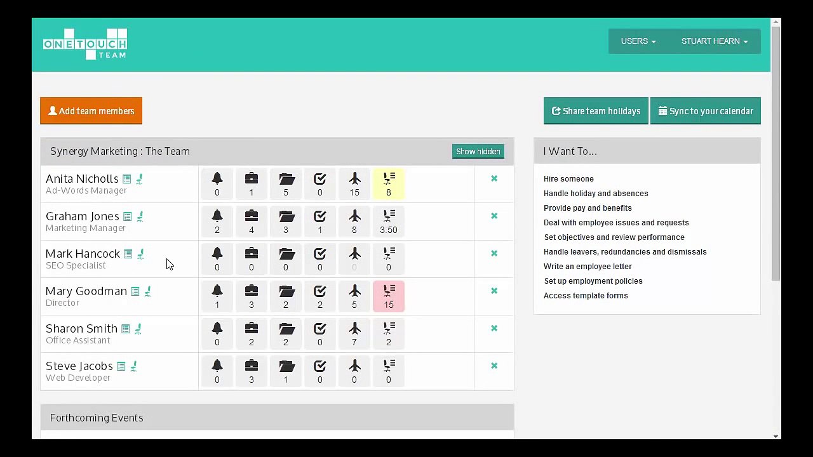
Task: Remove Sharon Smith with the X icon
Action: click(x=494, y=328)
